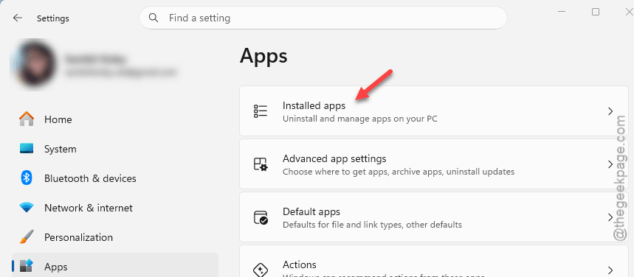The image size is (634, 277).
Task: Click the Personalization paintbrush icon
Action: coord(27,237)
